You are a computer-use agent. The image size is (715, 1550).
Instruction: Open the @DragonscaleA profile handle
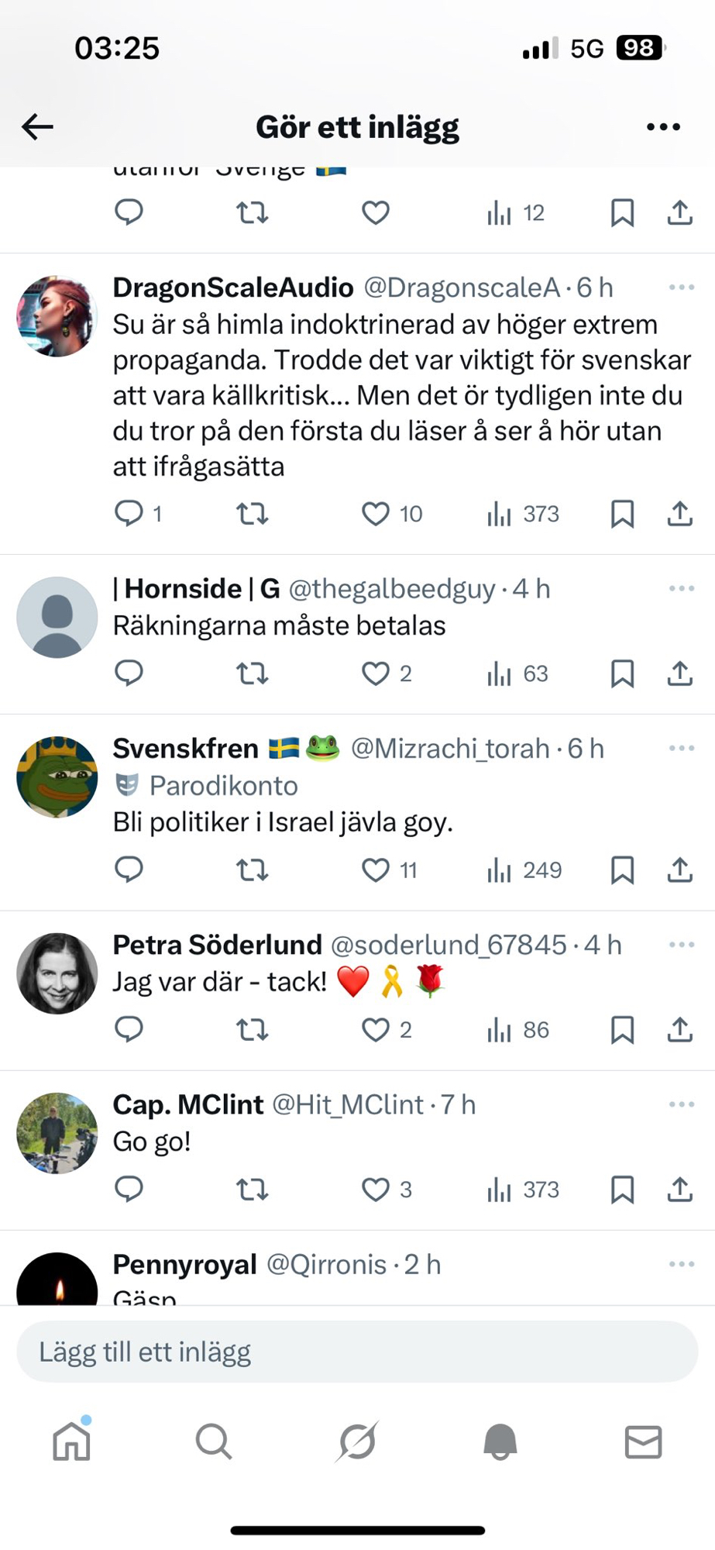click(x=462, y=288)
